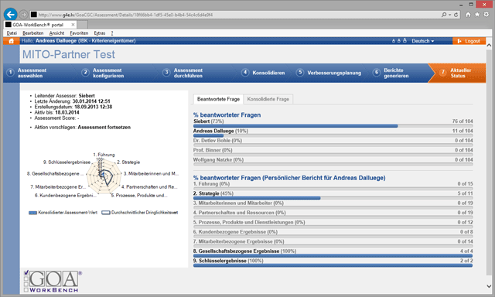Open the address bar search dropdown arrow
This screenshot has height=297, width=495.
(449, 15)
